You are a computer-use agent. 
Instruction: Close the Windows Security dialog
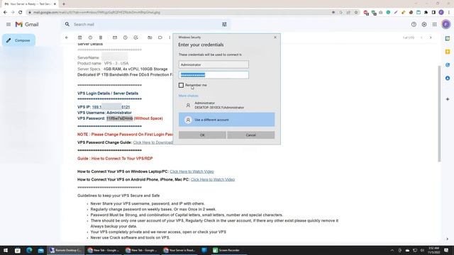275,38
